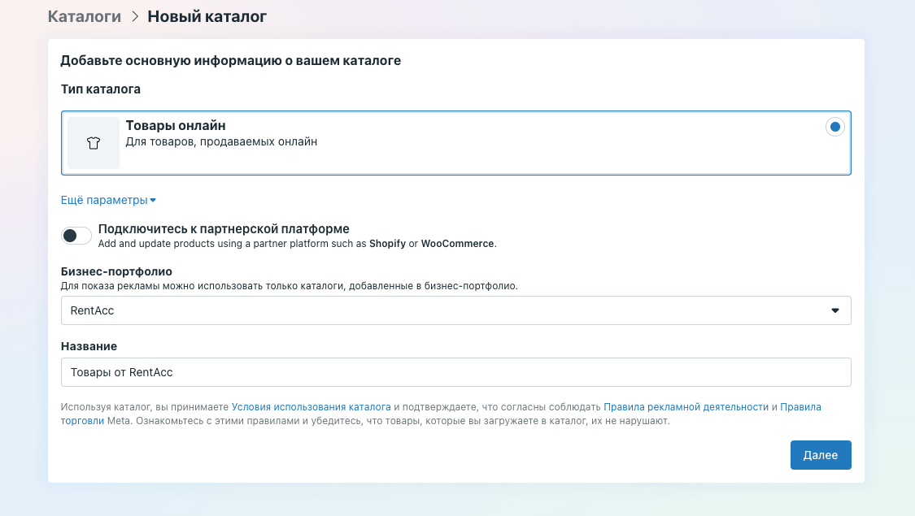Click the Далее button

(x=821, y=455)
